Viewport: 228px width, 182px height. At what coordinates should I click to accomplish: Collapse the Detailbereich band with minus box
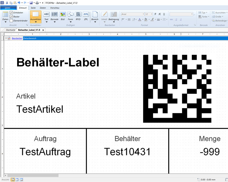6,38
